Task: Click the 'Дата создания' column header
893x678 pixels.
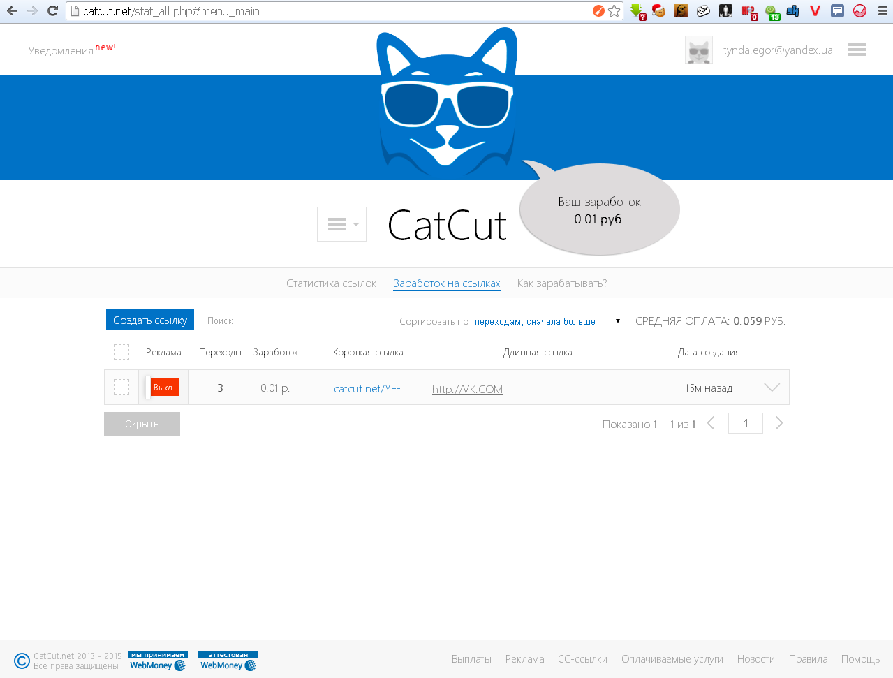Action: (709, 352)
